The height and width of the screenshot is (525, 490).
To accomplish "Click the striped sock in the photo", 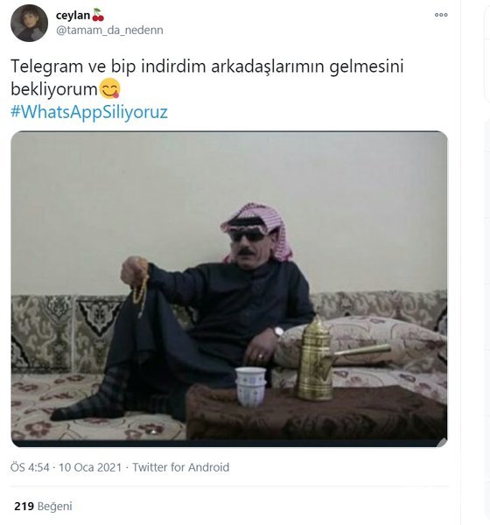I will click(95, 395).
